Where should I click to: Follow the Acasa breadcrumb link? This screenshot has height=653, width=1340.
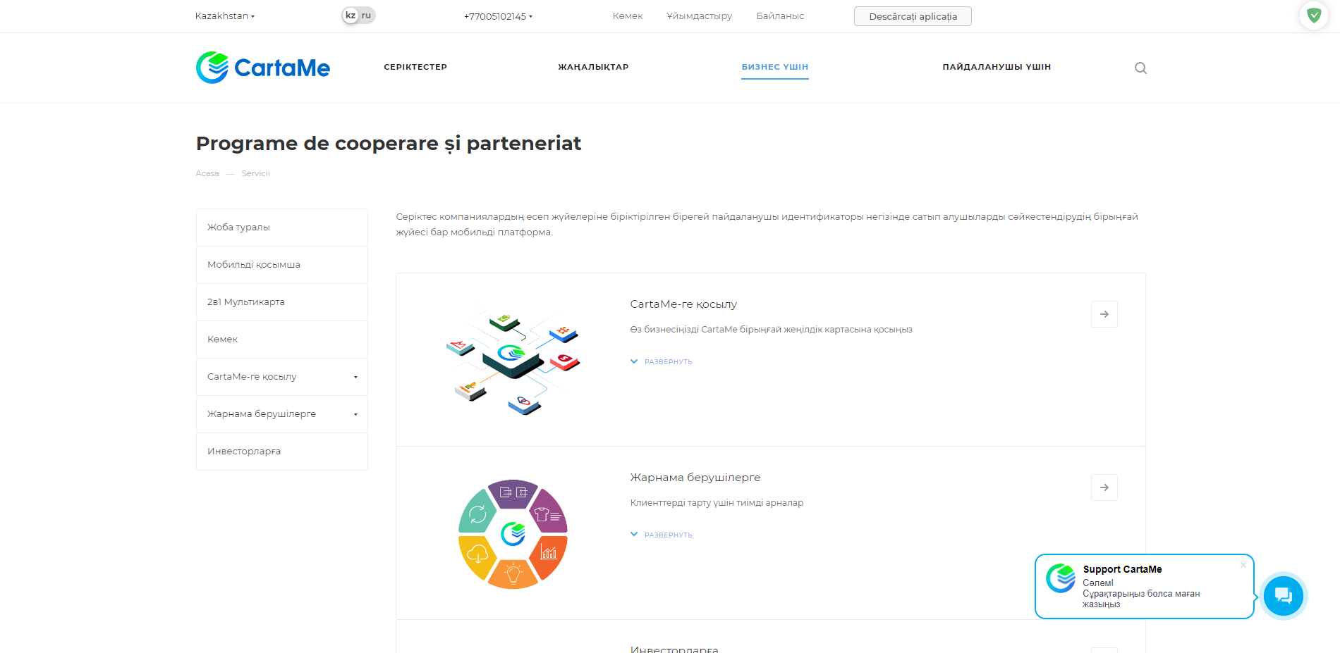[x=207, y=173]
